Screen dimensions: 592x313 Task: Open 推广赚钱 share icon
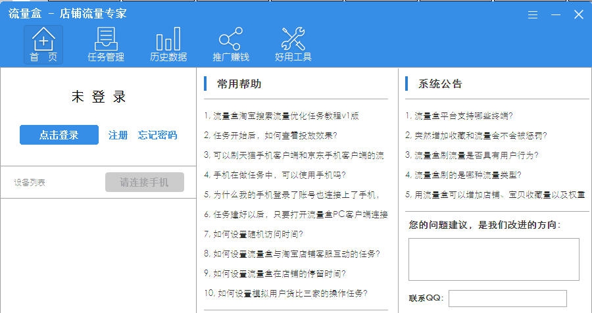[x=231, y=45]
